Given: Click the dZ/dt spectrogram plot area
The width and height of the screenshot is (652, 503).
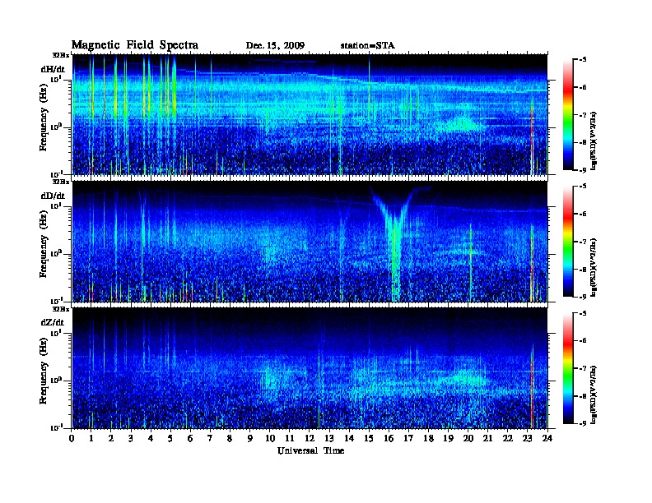Looking at the screenshot, I should 310,368.
